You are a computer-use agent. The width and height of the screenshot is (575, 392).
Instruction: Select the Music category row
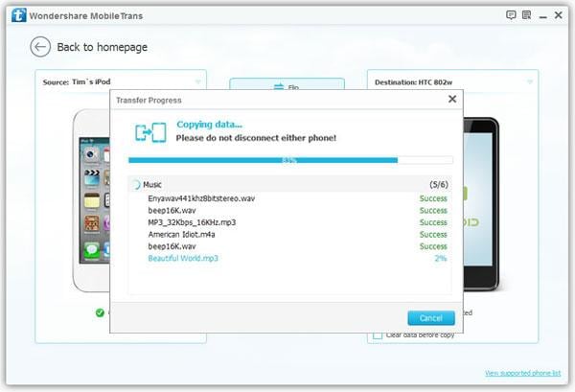289,184
